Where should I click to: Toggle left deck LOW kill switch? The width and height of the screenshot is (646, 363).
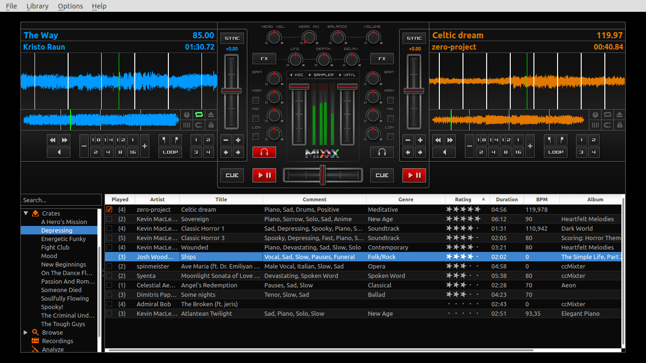click(256, 137)
